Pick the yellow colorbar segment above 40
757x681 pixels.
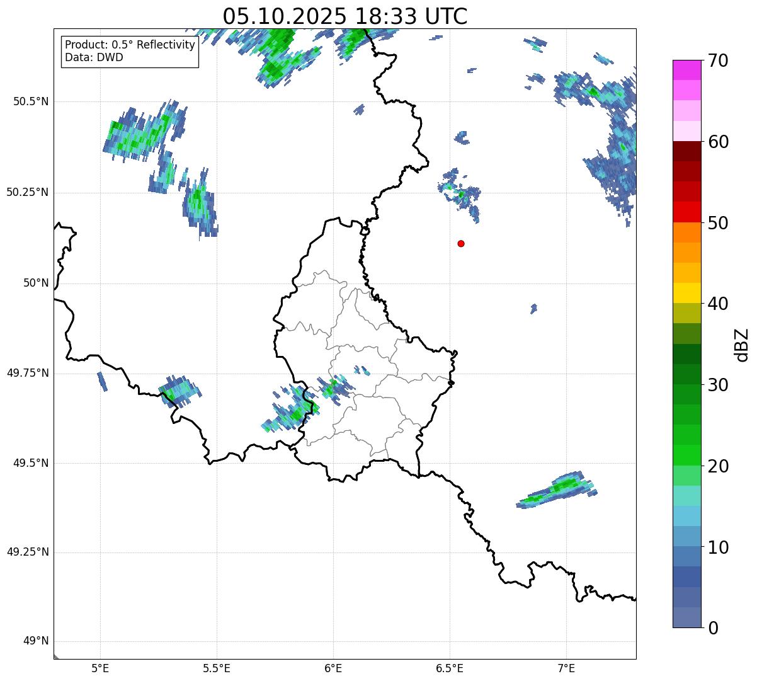(x=687, y=293)
